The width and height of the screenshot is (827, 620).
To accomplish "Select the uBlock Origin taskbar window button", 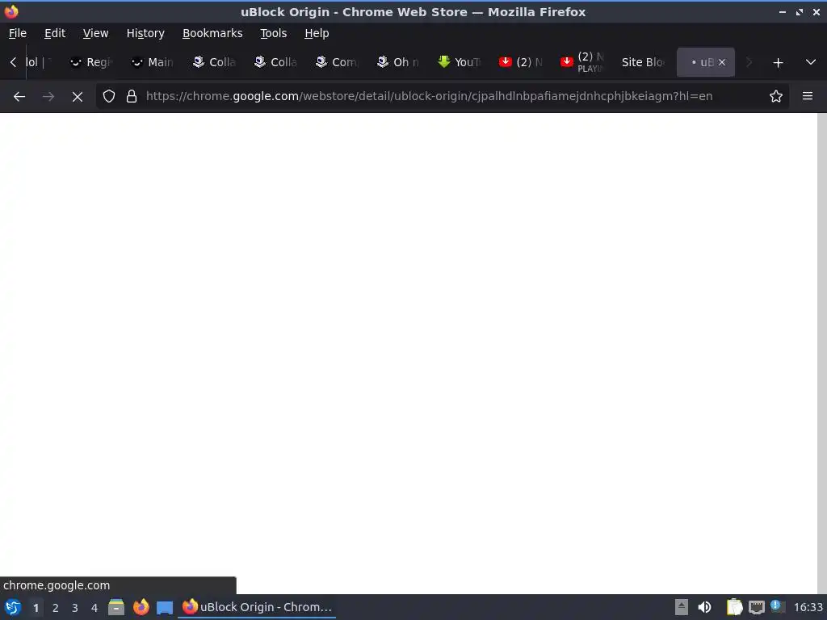I will 257,607.
